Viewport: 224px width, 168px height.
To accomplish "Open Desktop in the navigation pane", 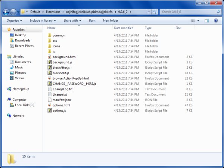I will pyautogui.click(x=21, y=35).
